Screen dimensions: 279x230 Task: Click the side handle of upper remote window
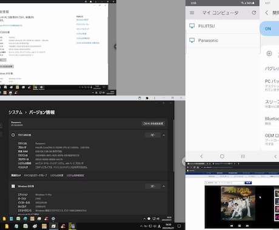tap(115, 47)
